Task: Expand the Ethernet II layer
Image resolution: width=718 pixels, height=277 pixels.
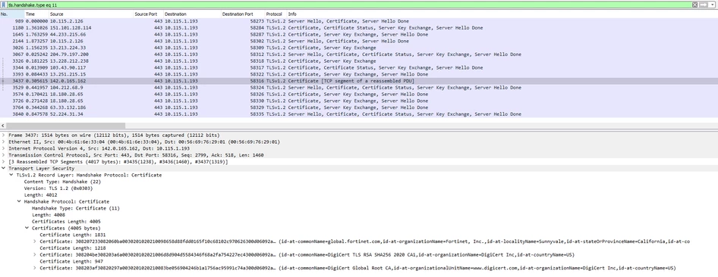Action: pyautogui.click(x=4, y=142)
